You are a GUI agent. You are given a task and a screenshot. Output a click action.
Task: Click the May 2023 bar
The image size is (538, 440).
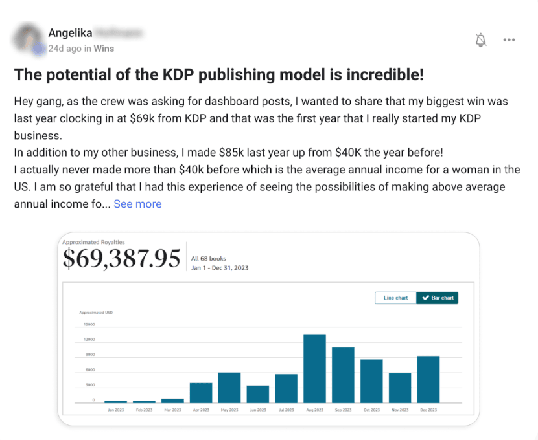pyautogui.click(x=229, y=388)
